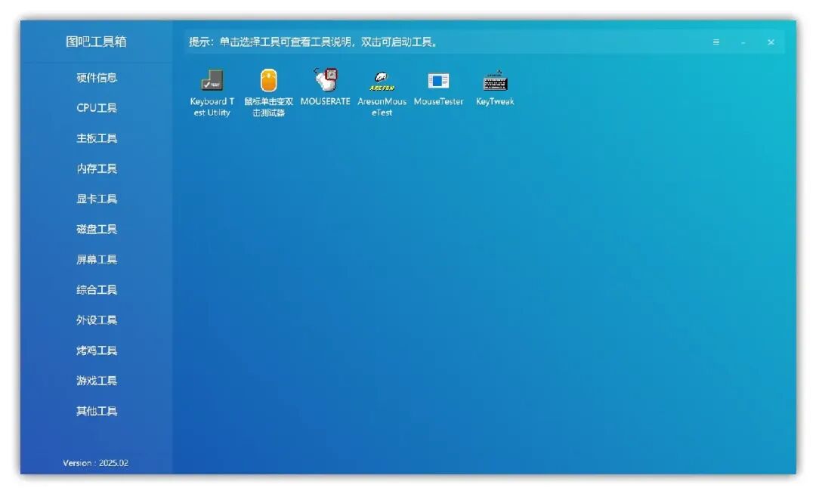Select the MOUSERATE tool icon
816x494 pixels.
[x=326, y=83]
